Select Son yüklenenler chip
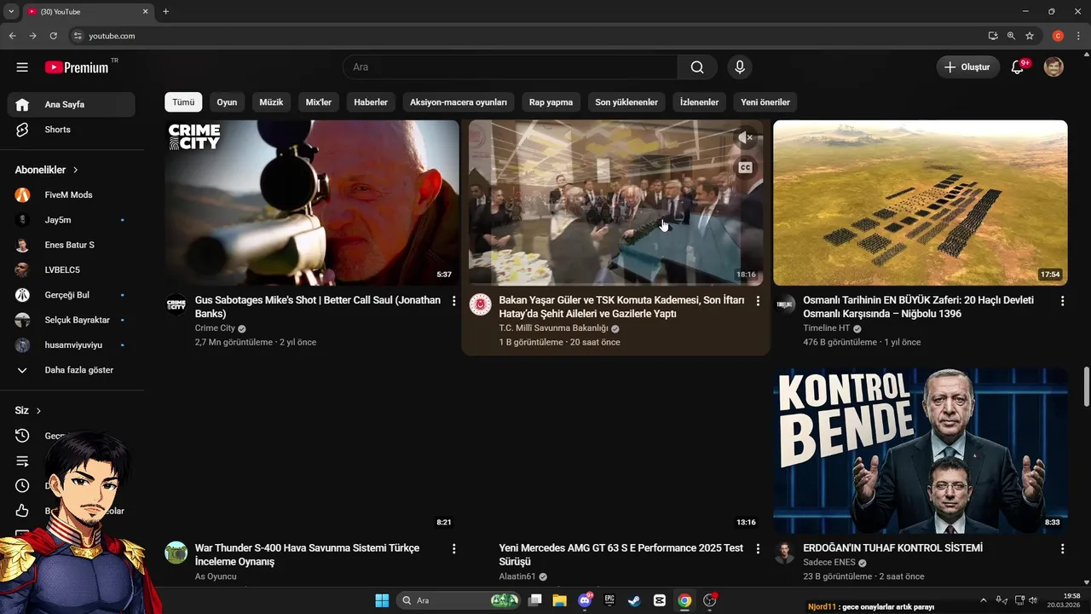Viewport: 1091px width, 614px height. pyautogui.click(x=626, y=102)
